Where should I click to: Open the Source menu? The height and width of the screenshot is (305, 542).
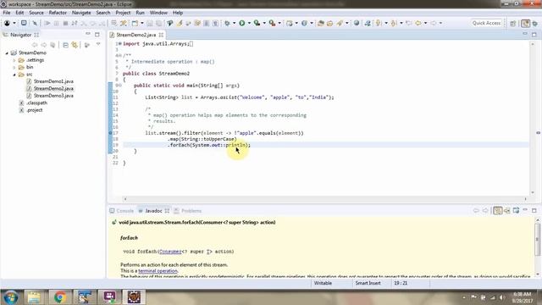(36, 13)
